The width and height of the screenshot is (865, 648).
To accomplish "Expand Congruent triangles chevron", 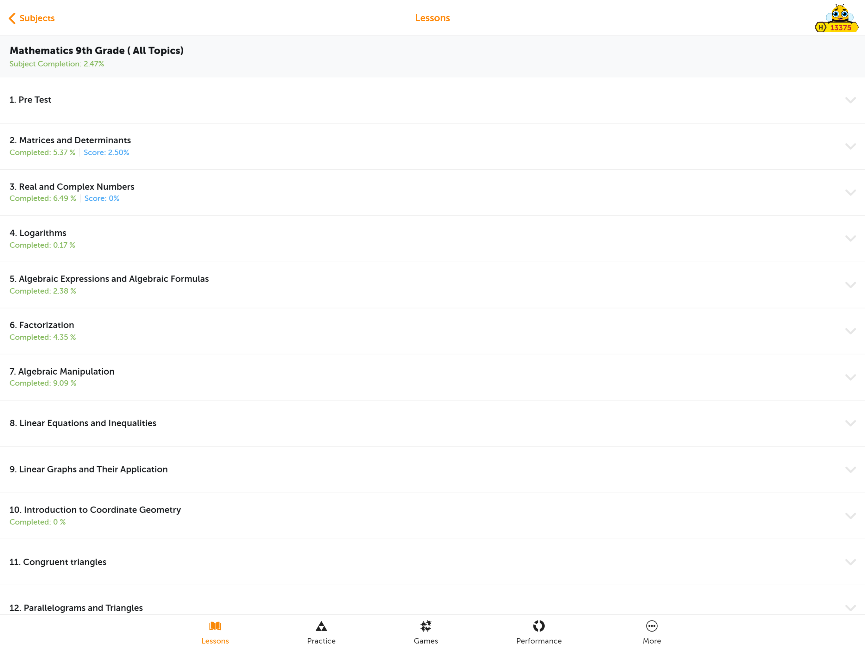I will pos(850,562).
